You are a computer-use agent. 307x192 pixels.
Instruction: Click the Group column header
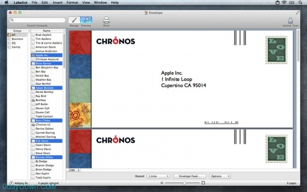point(17,31)
